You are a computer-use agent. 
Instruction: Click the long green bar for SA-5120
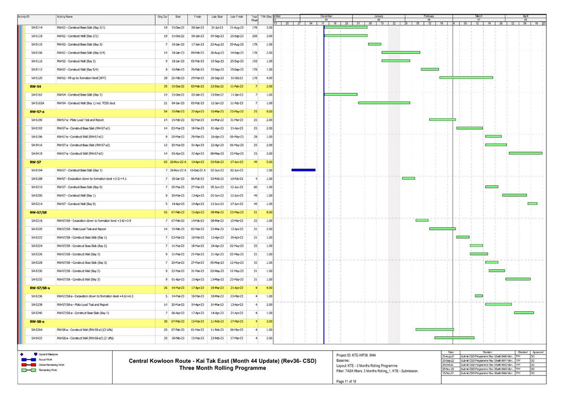pyautogui.click(x=467, y=77)
